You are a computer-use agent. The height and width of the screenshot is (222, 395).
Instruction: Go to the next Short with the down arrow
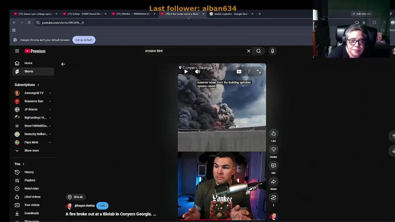pyautogui.click(x=393, y=151)
